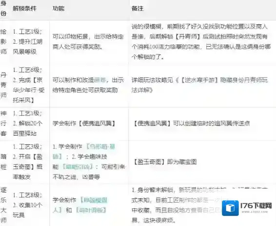Open the teal 画卷 link in 丹青师 row
This screenshot has height=226, width=276.
coord(100,80)
